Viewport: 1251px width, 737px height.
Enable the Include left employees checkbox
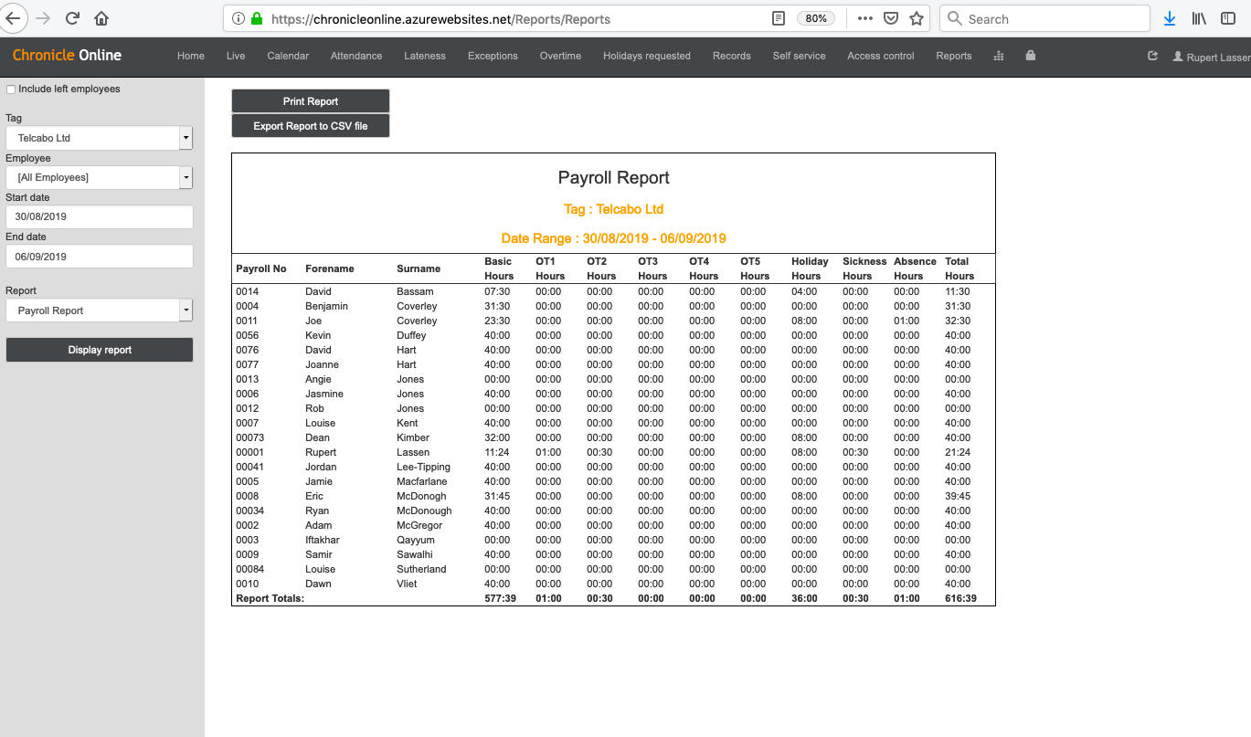pyautogui.click(x=10, y=89)
